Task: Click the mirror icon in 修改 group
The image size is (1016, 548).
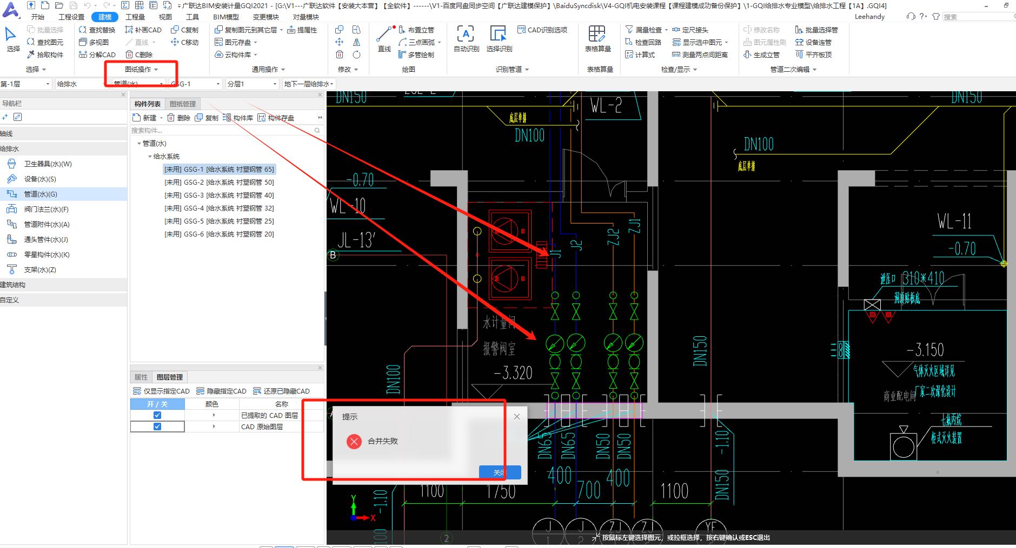Action: coord(356,42)
